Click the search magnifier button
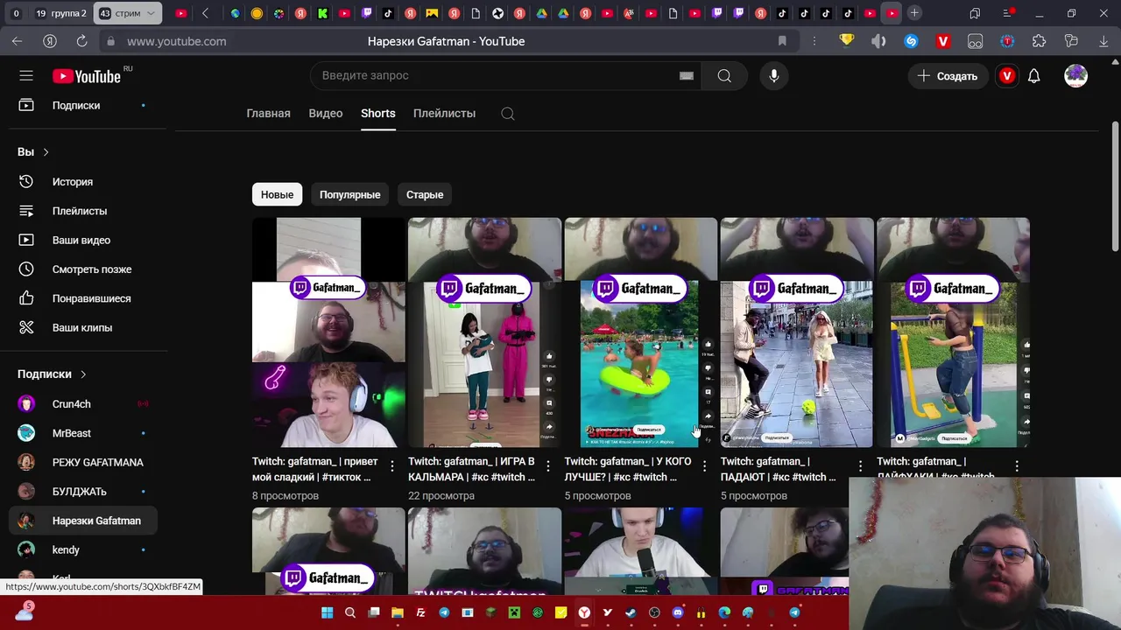Screen dimensions: 1121x630 [x=724, y=76]
